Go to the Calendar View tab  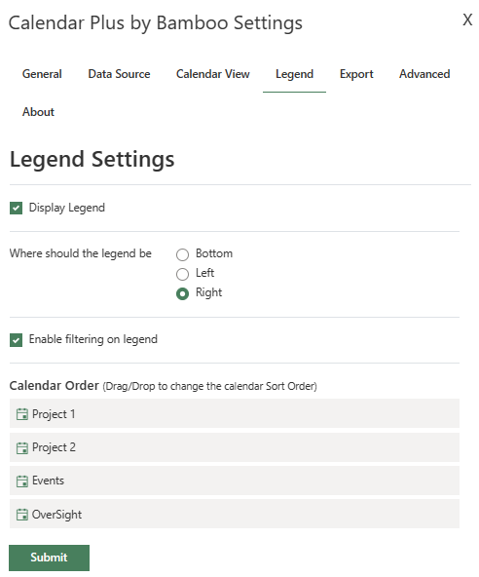213,74
